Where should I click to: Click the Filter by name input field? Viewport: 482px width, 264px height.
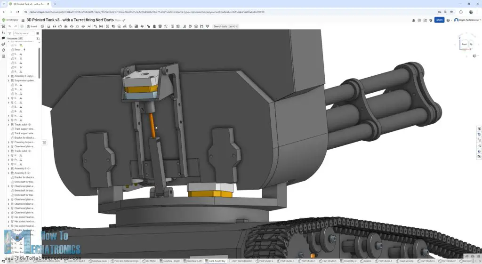click(24, 33)
